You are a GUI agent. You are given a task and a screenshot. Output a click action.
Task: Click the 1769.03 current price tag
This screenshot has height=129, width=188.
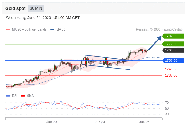[x=173, y=50]
